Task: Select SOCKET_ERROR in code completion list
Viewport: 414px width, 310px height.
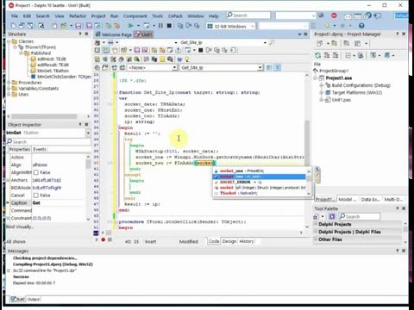Action: (260, 182)
